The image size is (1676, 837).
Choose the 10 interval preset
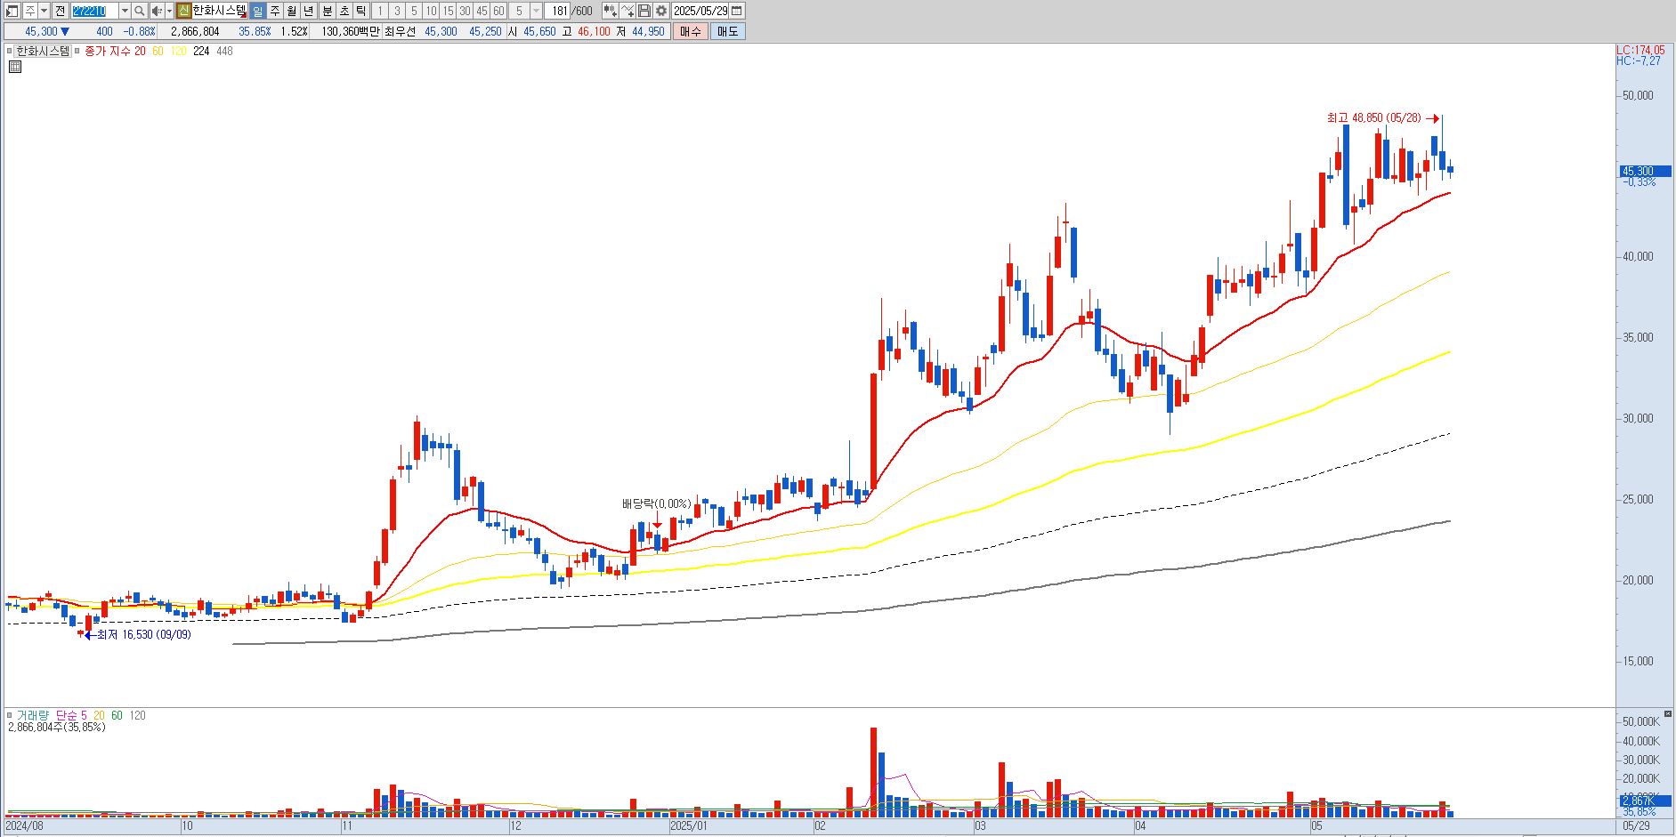click(431, 11)
